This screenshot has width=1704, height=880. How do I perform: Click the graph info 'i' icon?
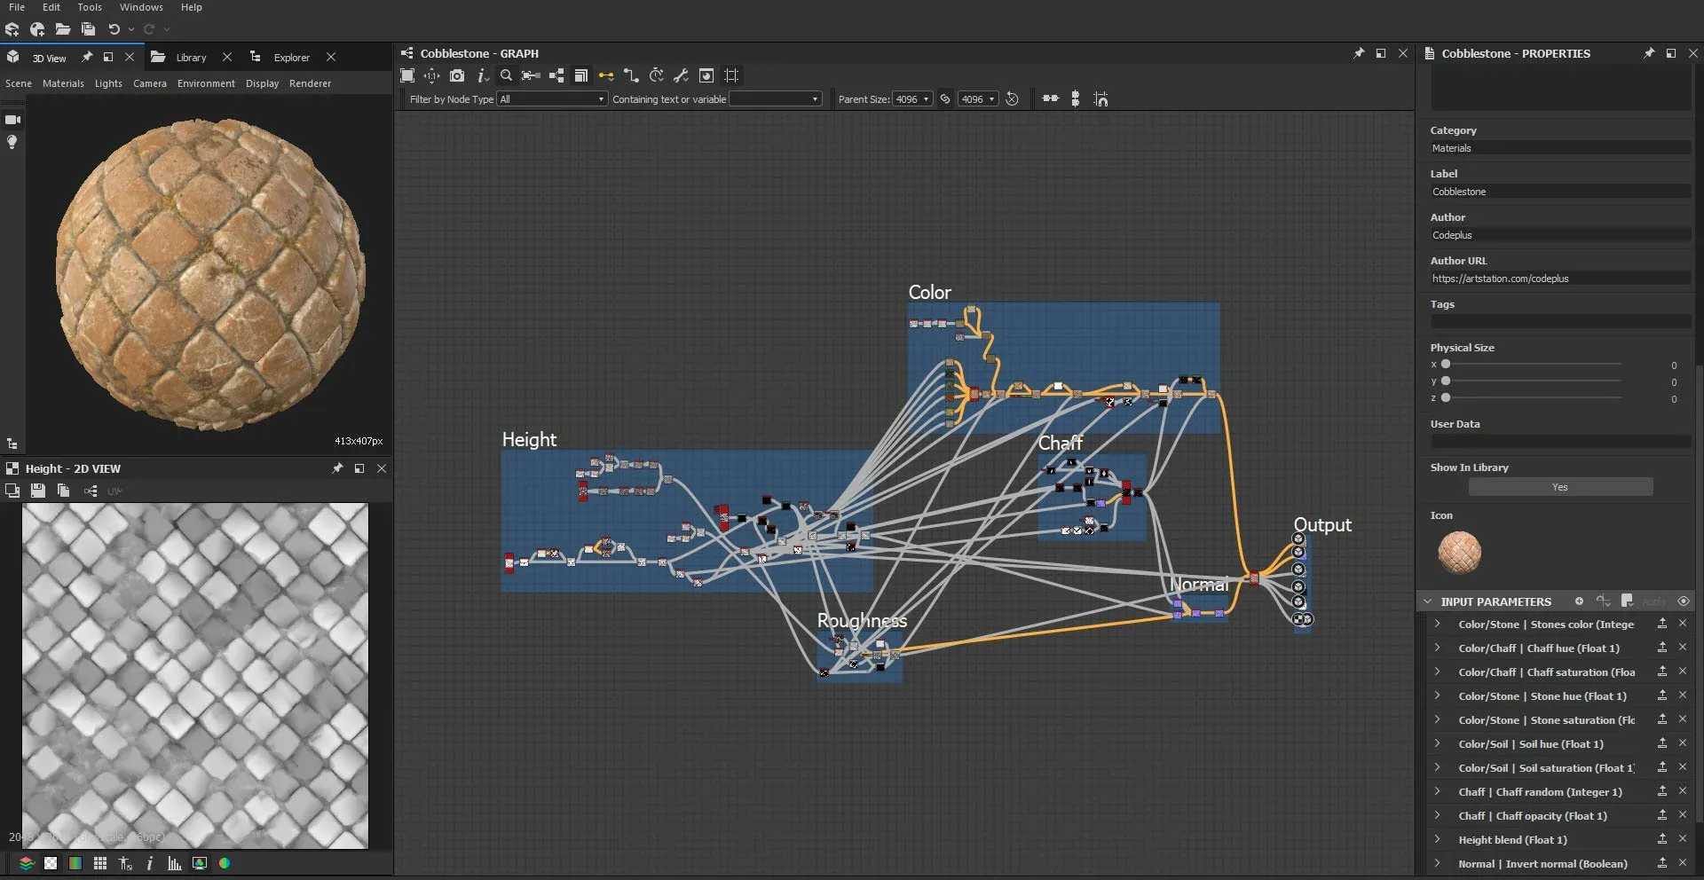coord(482,75)
